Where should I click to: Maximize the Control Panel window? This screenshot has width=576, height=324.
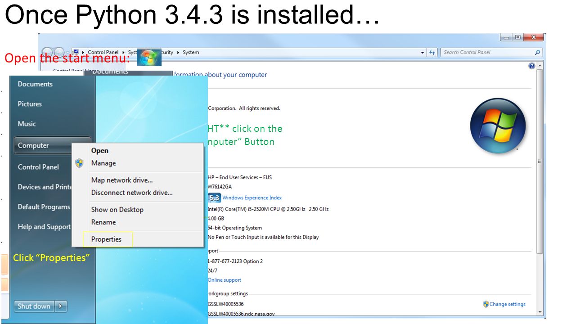[518, 38]
